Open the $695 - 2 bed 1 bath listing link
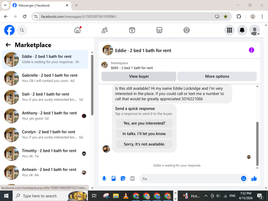The width and height of the screenshot is (268, 201). [132, 68]
